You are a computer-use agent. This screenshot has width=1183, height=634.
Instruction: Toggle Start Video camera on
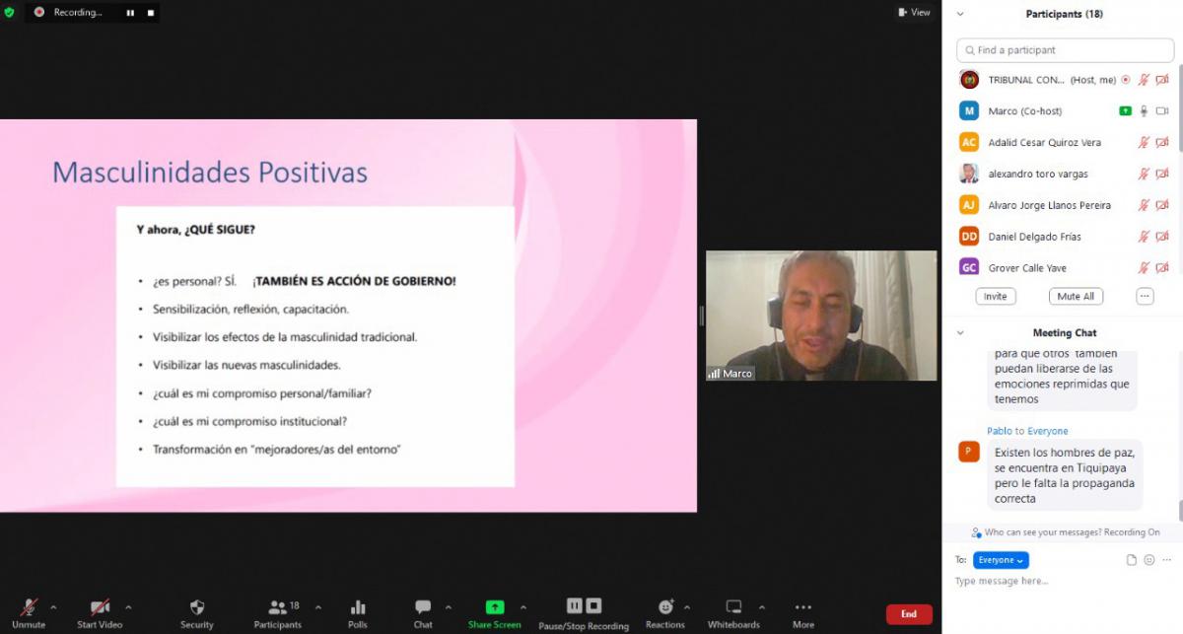click(100, 608)
